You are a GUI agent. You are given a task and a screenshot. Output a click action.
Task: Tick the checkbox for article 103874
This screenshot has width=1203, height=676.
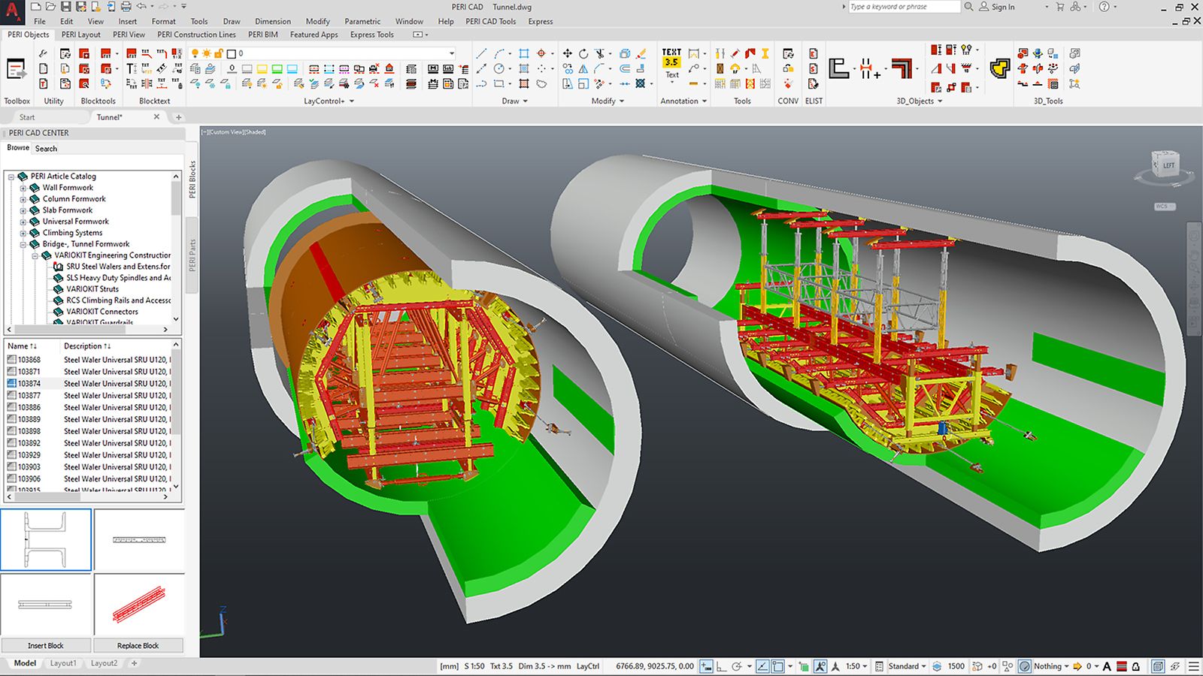(11, 383)
